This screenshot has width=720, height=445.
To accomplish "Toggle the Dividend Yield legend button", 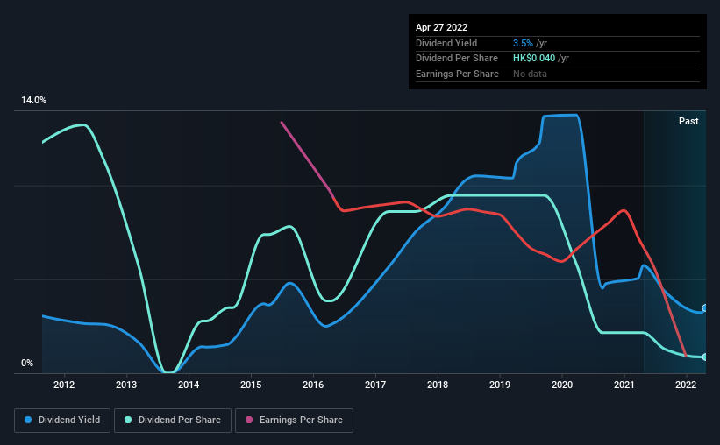I will [62, 420].
